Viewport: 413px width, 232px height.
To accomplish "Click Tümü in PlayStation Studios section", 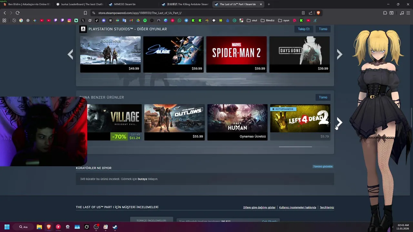I will [323, 29].
